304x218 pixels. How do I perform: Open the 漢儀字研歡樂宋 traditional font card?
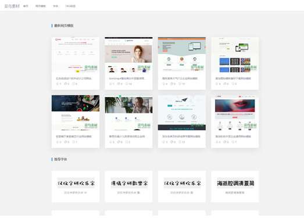point(128,187)
